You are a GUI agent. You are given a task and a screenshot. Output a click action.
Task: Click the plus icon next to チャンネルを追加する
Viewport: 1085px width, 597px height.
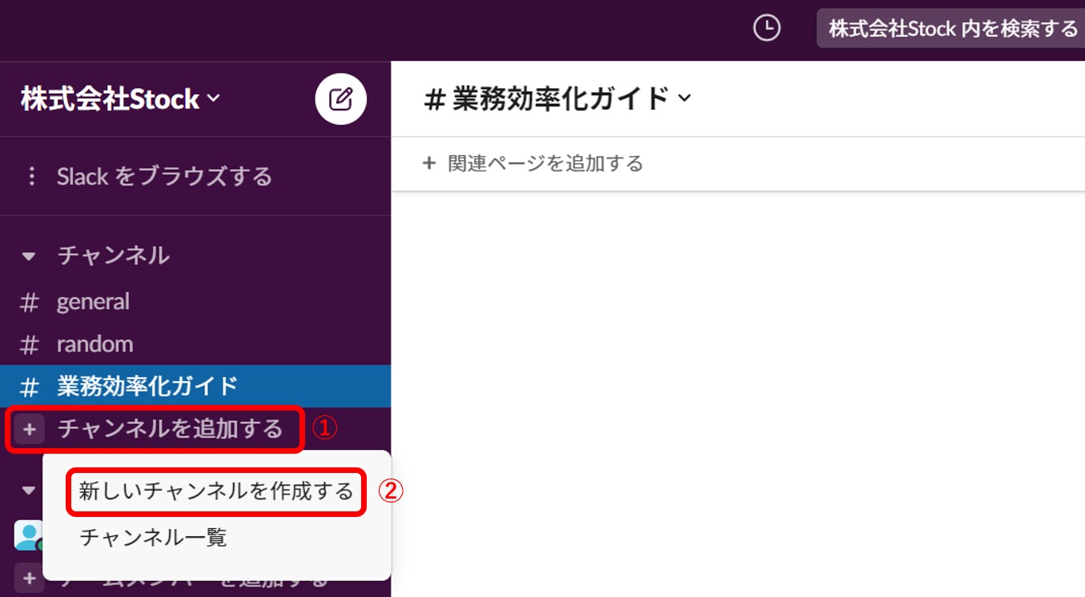(29, 430)
